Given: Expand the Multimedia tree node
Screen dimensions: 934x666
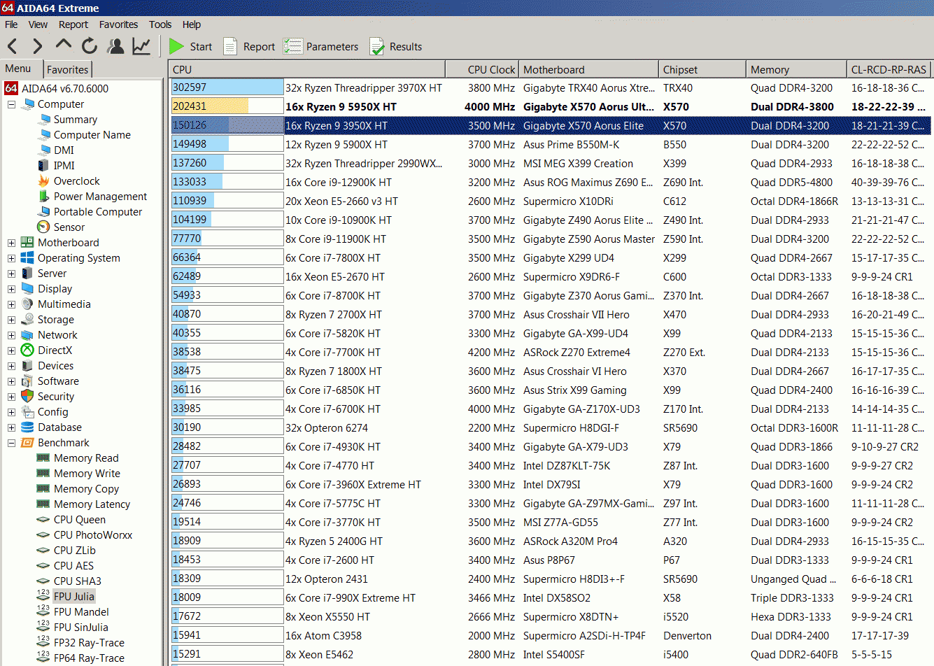Looking at the screenshot, I should [11, 304].
